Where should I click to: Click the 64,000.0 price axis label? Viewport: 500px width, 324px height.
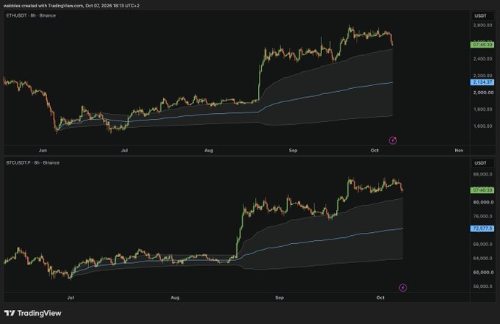coord(482,258)
